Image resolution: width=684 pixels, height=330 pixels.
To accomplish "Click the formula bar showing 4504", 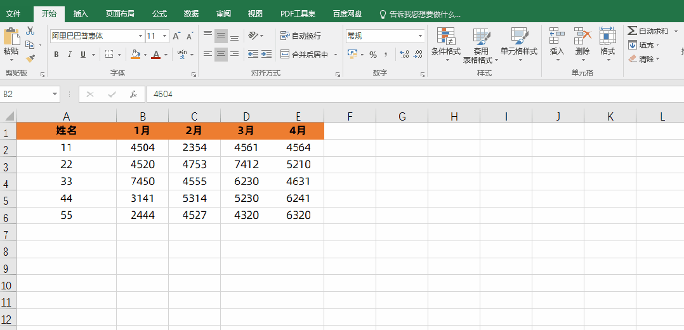I will [x=414, y=95].
